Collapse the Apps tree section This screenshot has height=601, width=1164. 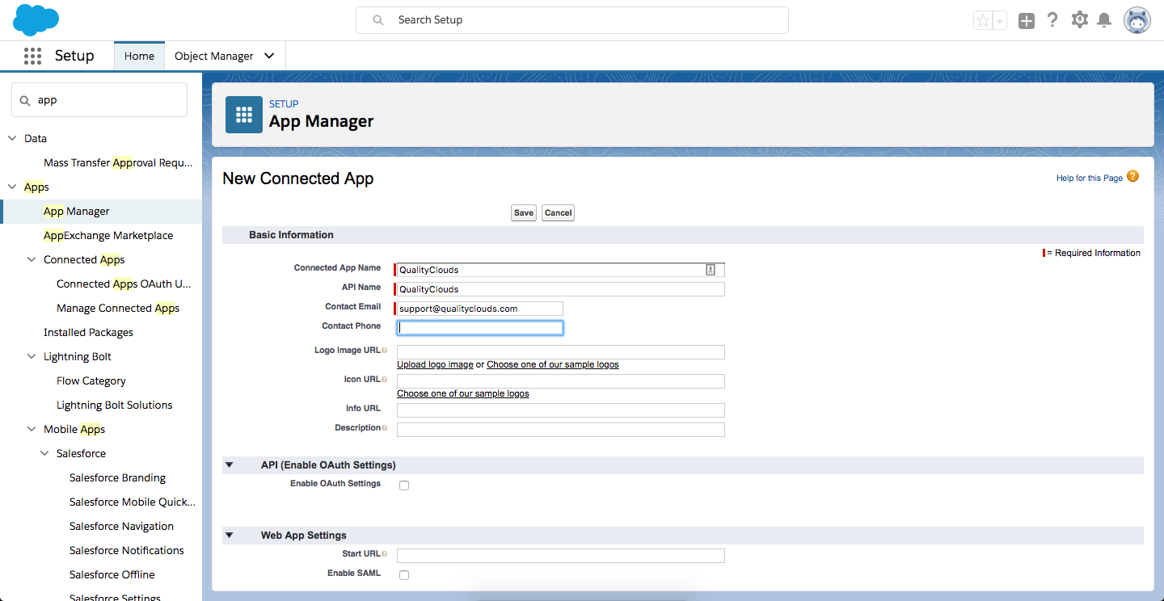[x=12, y=187]
